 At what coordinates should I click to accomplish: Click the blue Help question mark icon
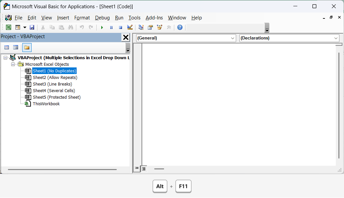pos(180,27)
